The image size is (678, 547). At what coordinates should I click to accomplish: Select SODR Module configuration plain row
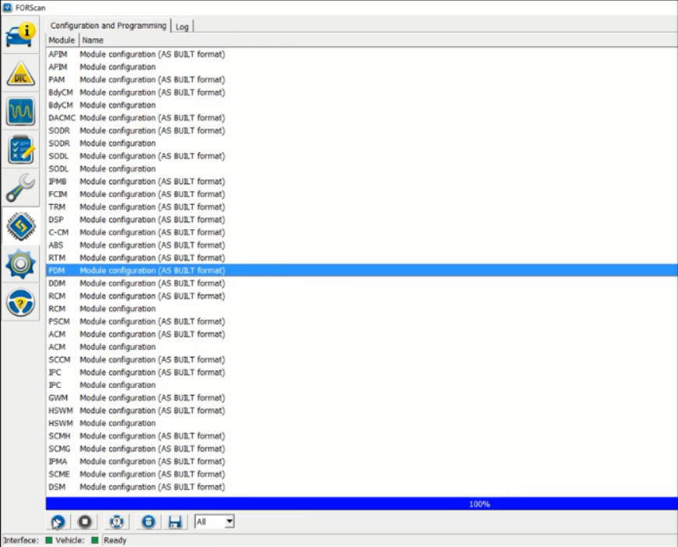click(362, 143)
